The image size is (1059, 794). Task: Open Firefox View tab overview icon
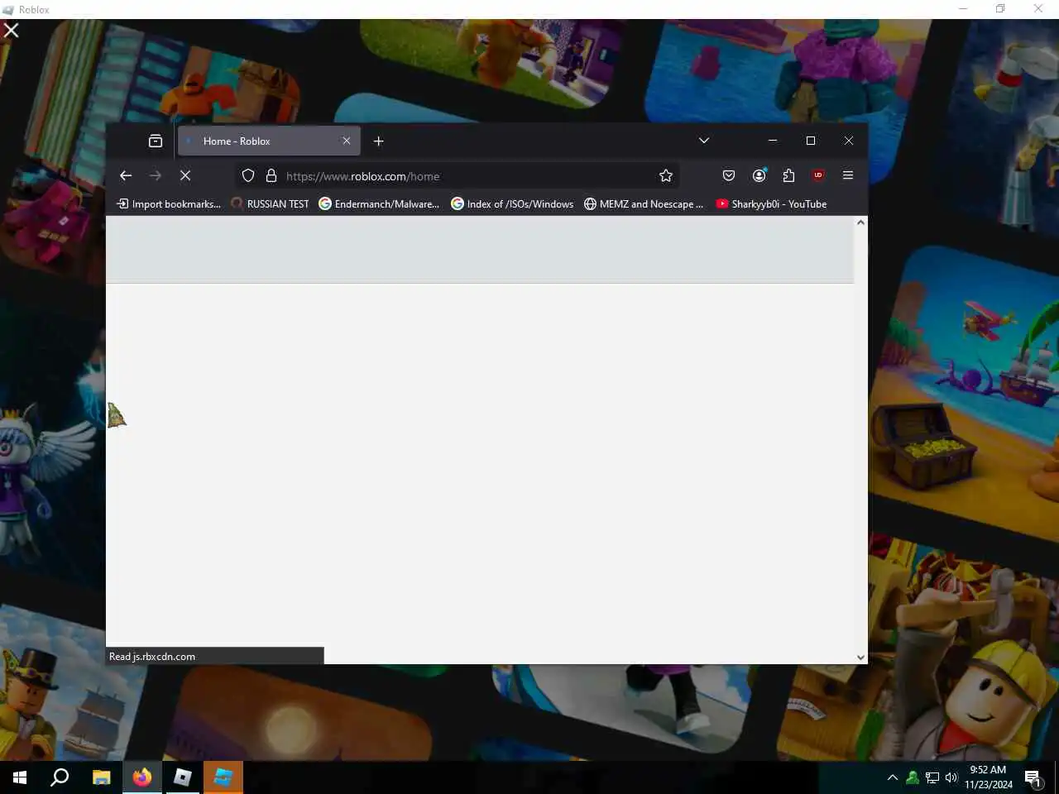156,141
